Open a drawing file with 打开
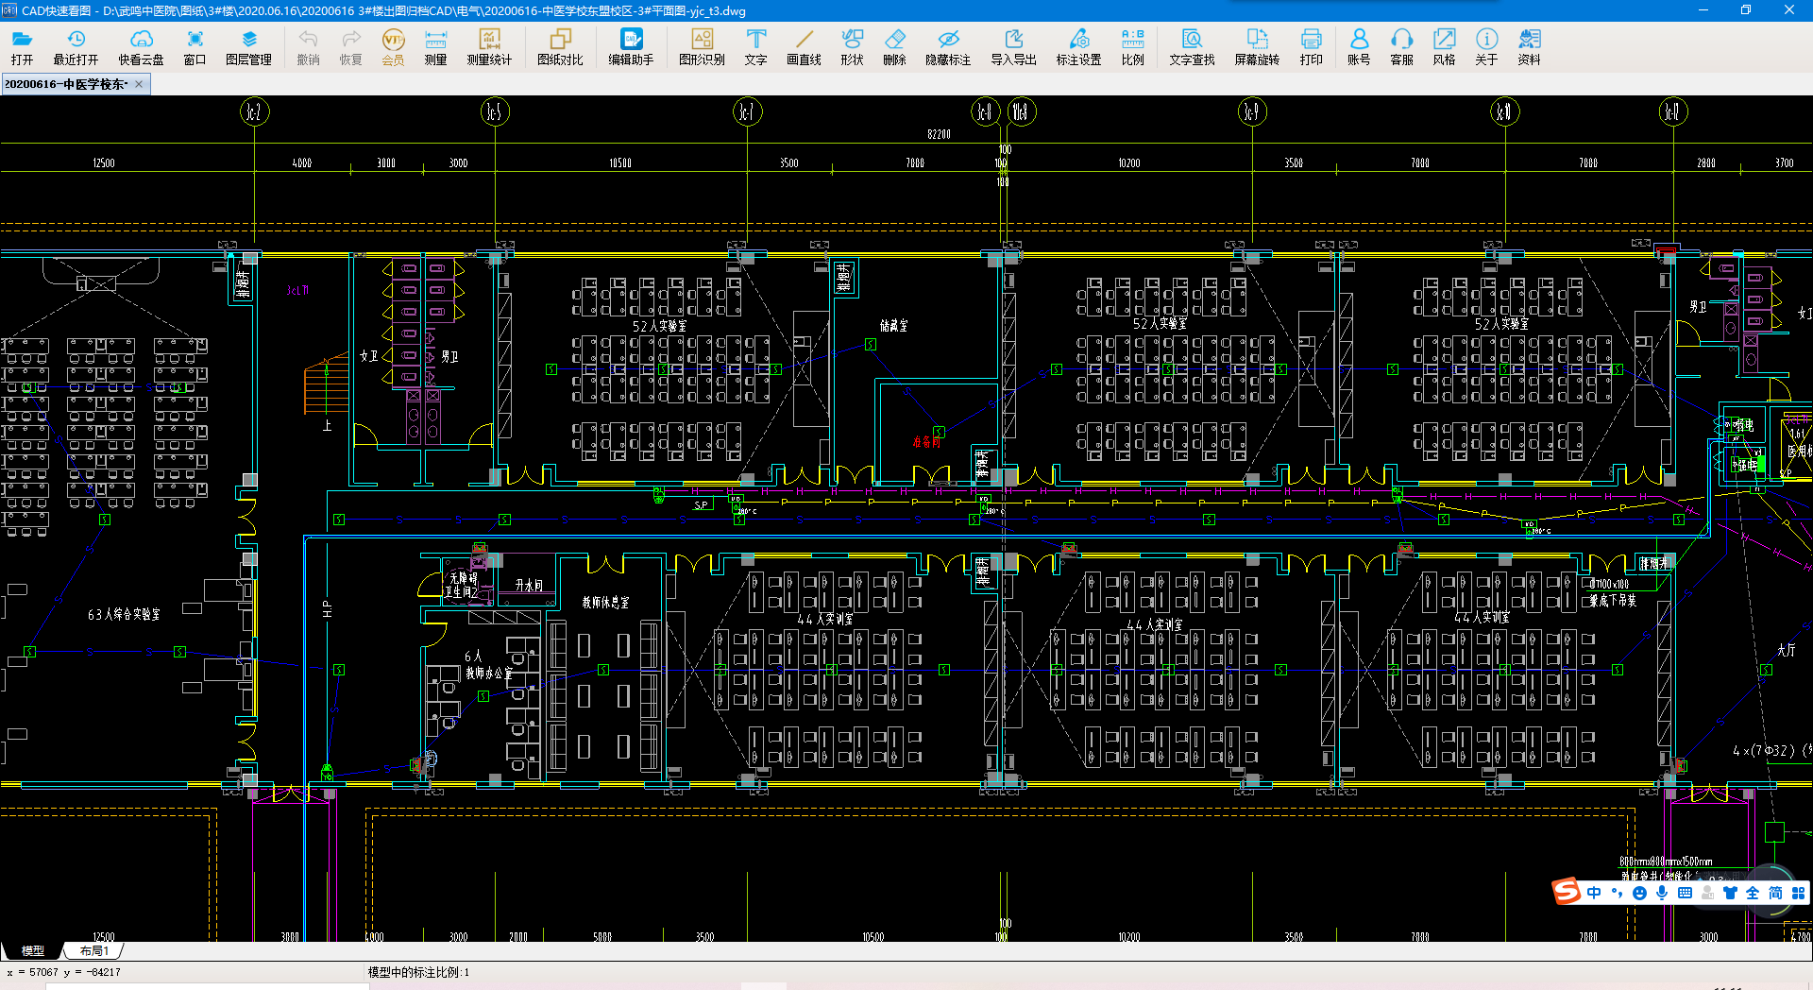Image resolution: width=1813 pixels, height=990 pixels. (x=22, y=47)
